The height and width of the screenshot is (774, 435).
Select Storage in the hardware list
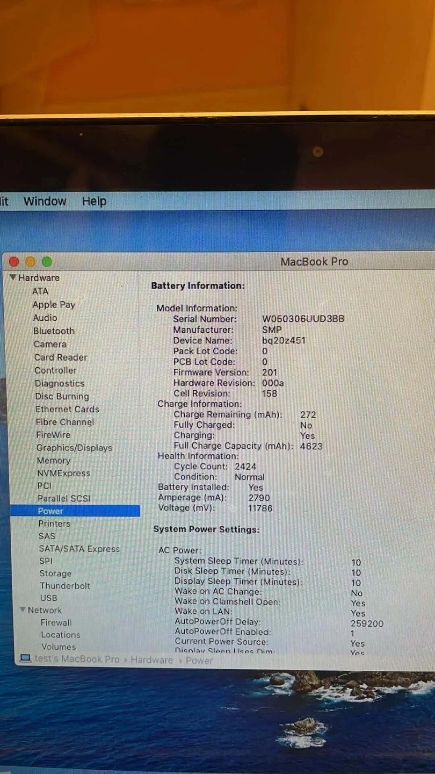[55, 574]
